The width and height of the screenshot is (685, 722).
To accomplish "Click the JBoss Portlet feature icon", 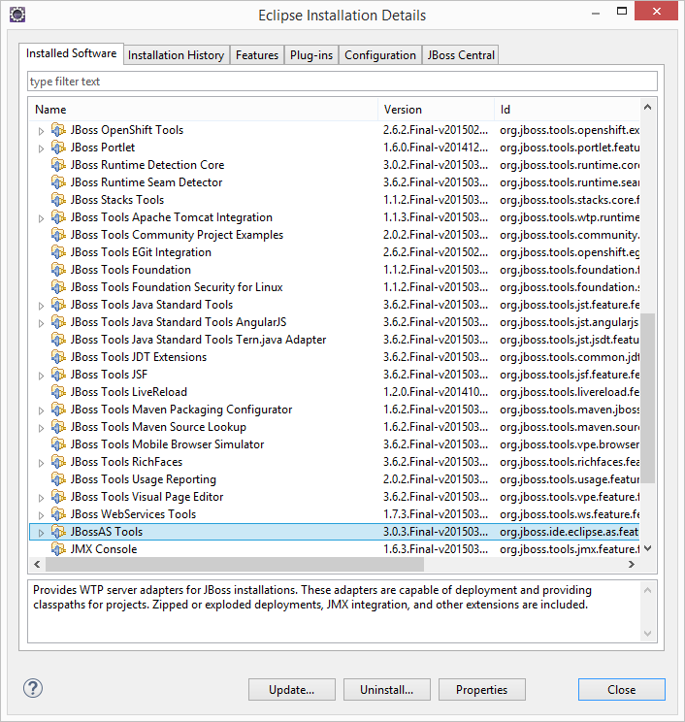I will tap(58, 148).
